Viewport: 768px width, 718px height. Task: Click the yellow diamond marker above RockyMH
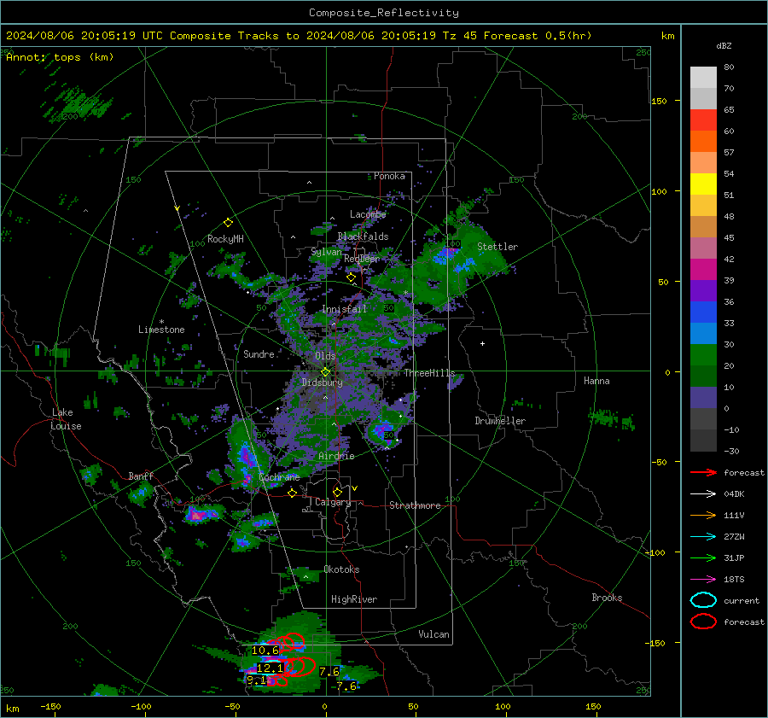point(228,223)
